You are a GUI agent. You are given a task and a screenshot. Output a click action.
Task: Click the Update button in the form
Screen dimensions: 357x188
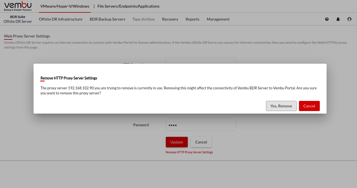(x=177, y=142)
